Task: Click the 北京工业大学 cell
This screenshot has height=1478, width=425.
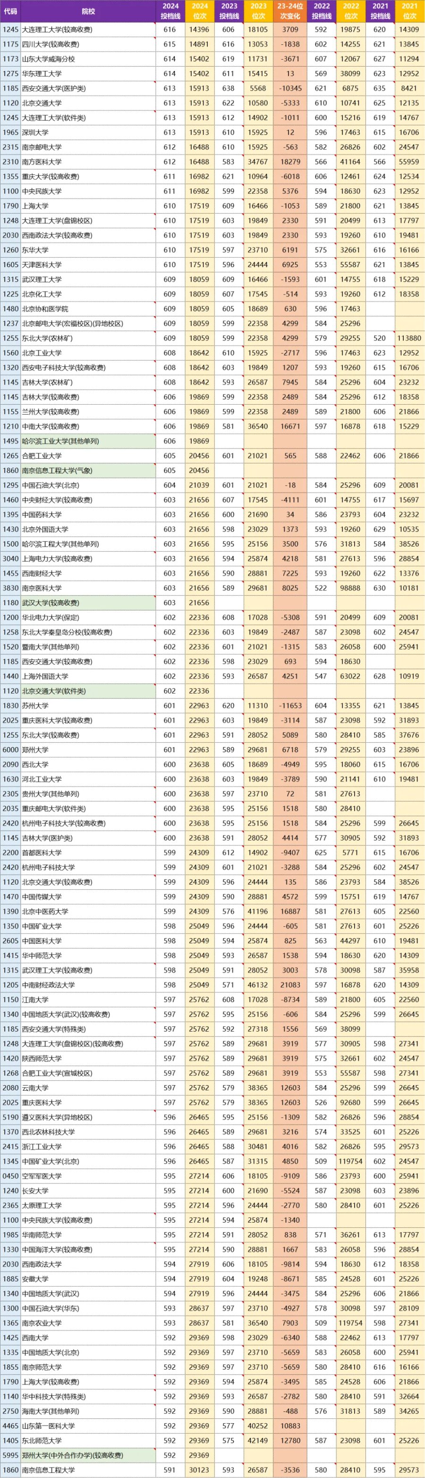Action: 88,353
